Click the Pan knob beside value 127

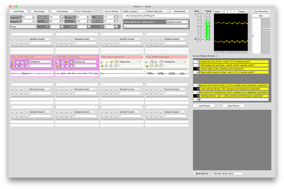point(62,17)
